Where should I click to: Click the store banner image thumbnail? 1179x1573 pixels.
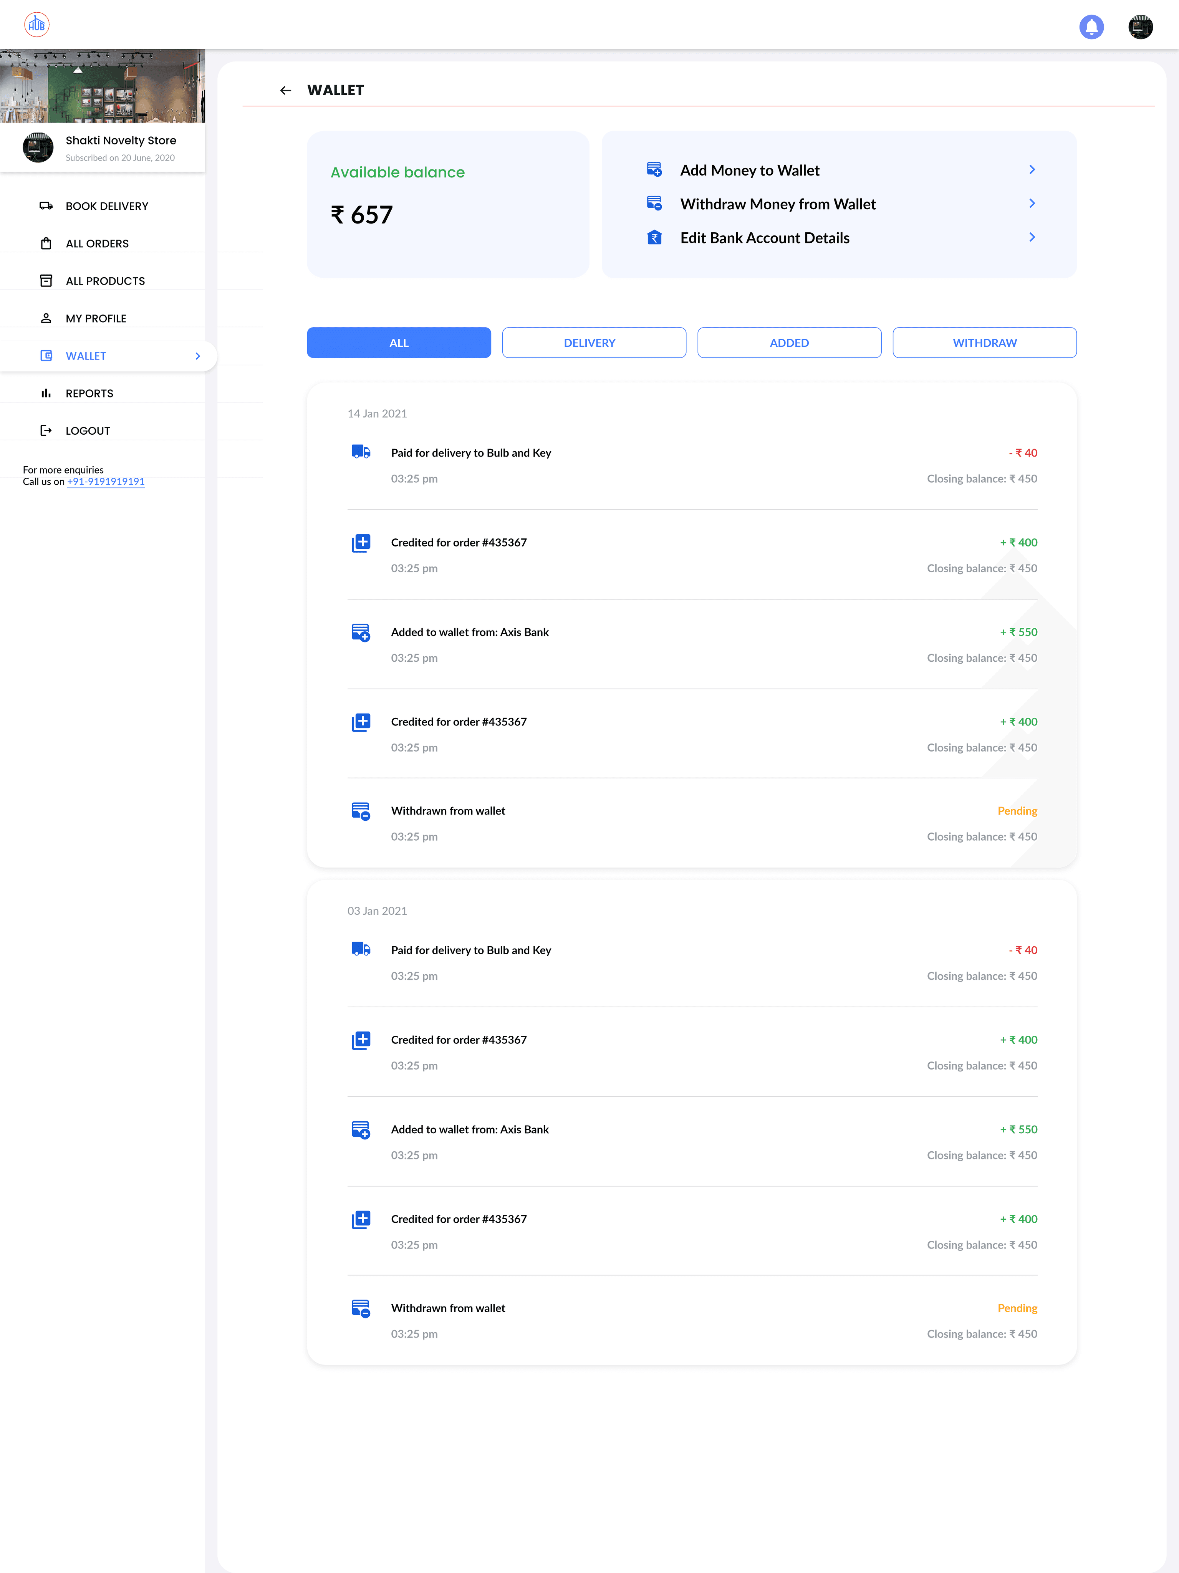103,86
